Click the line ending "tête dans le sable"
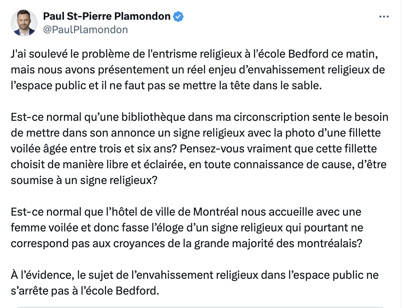The height and width of the screenshot is (308, 403). pyautogui.click(x=166, y=85)
